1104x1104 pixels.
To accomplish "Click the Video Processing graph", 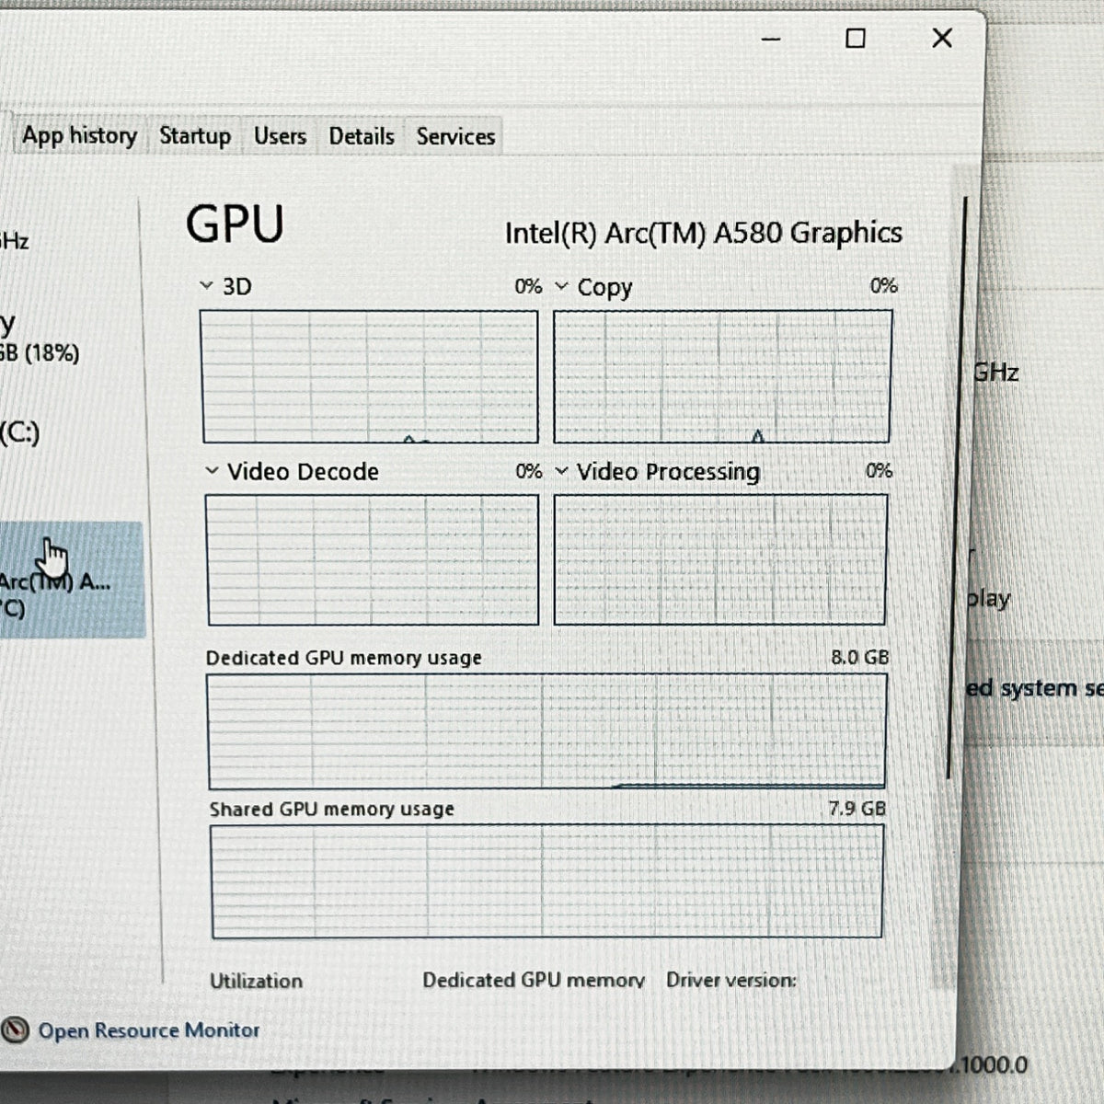I will click(720, 559).
